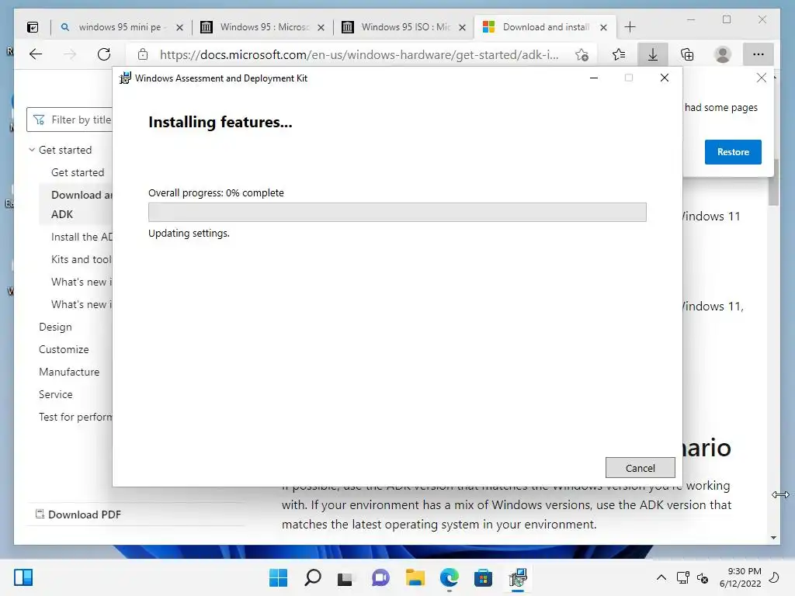The image size is (795, 596).
Task: Go back with the browser back arrow
Action: tap(36, 54)
